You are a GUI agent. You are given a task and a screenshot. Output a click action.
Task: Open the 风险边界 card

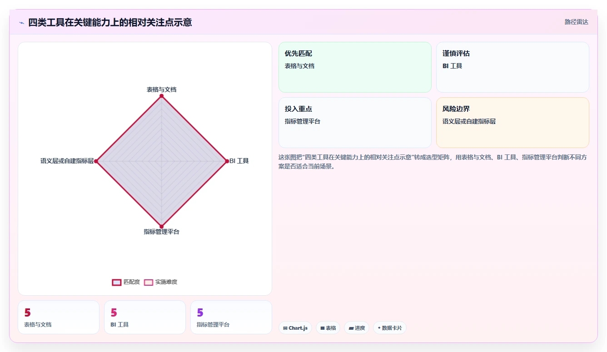(x=512, y=123)
